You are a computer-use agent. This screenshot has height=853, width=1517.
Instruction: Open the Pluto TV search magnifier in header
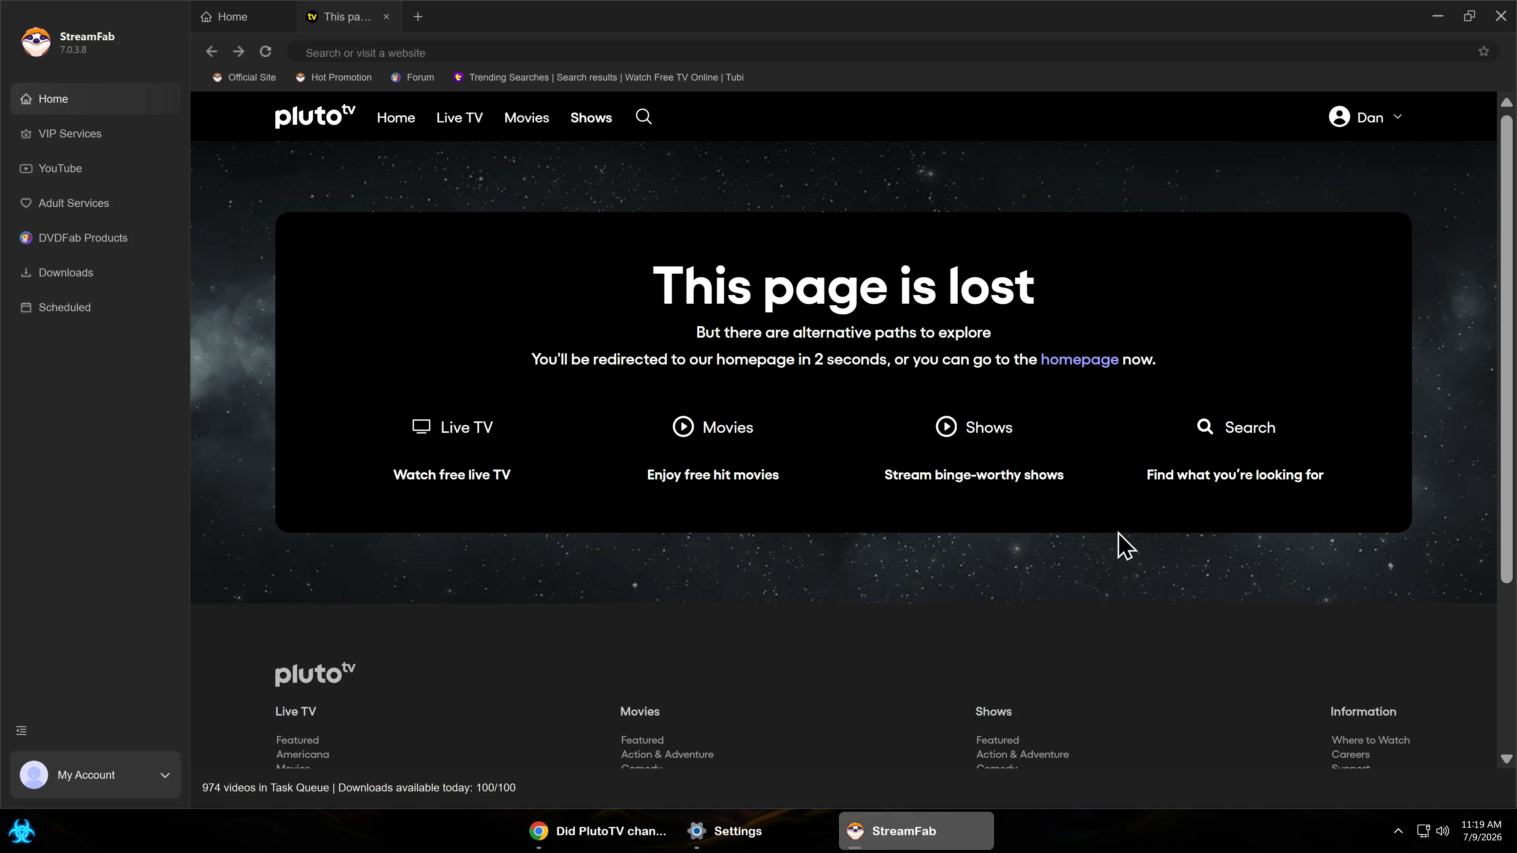coord(644,116)
